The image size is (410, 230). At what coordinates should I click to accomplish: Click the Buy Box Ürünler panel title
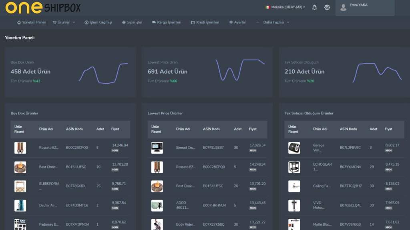(x=24, y=114)
